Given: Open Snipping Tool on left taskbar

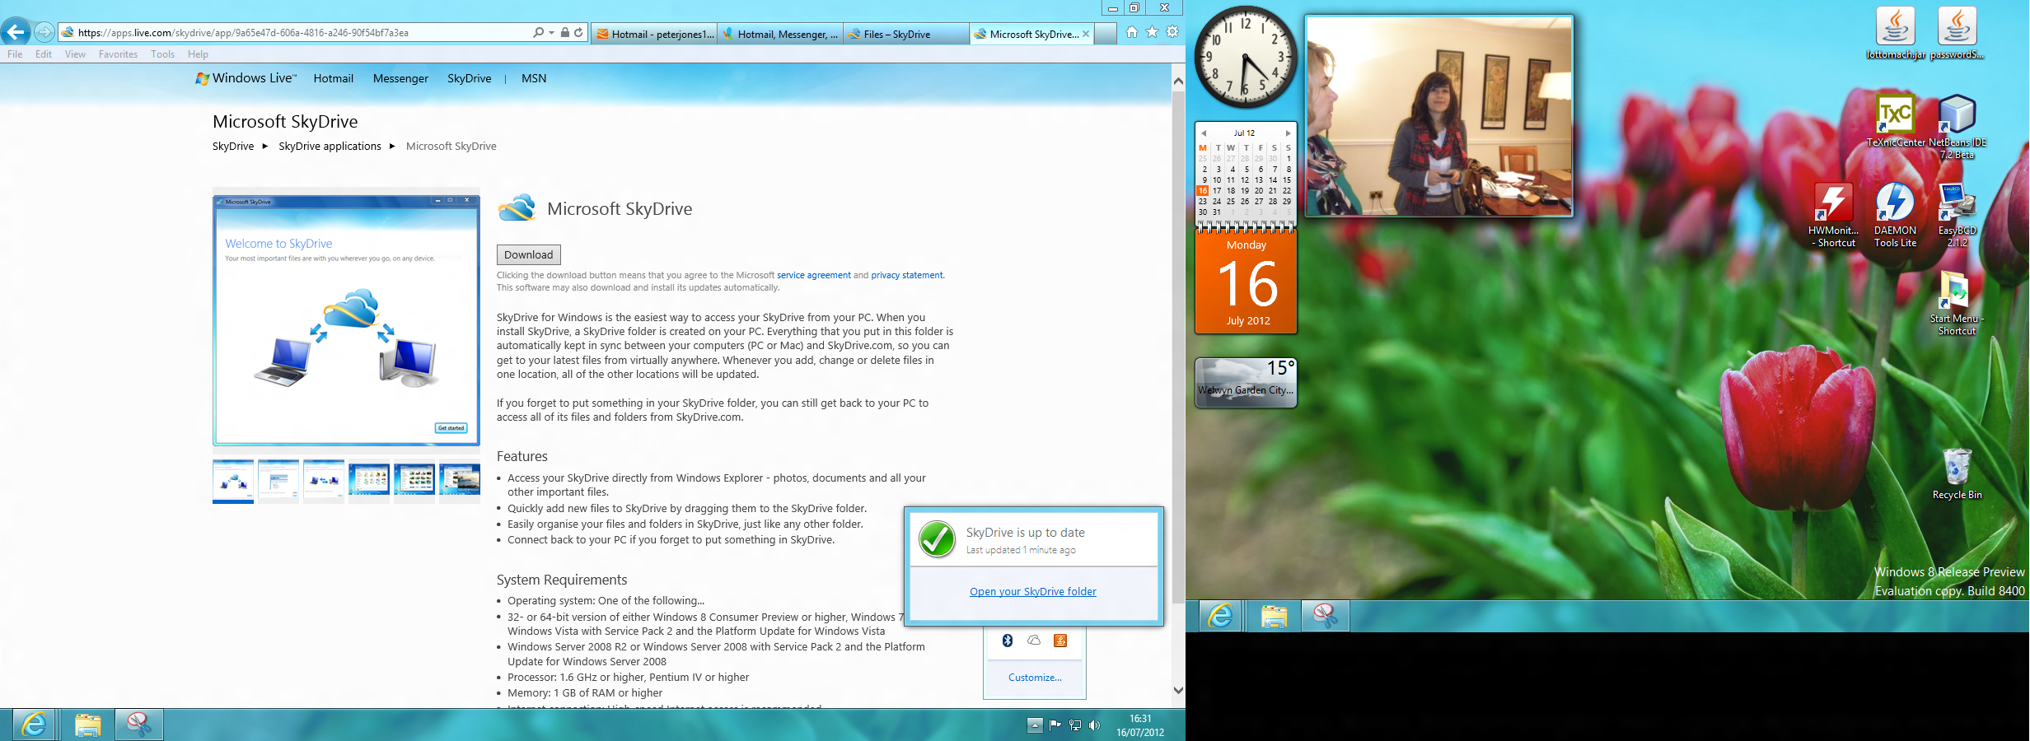Looking at the screenshot, I should pyautogui.click(x=138, y=725).
